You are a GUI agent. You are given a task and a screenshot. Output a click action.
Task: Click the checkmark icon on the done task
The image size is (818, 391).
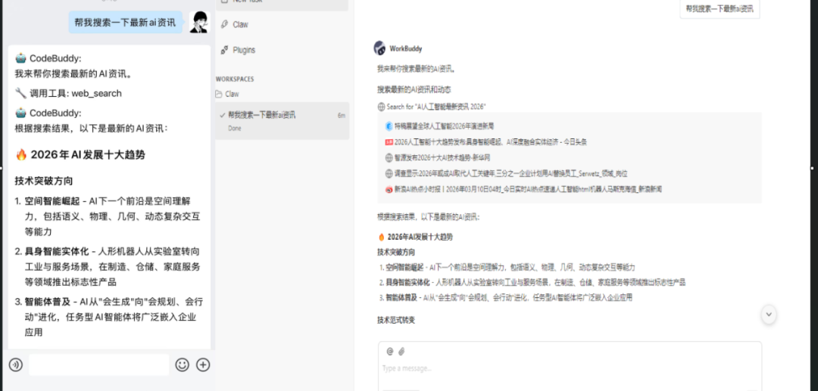[x=222, y=115]
